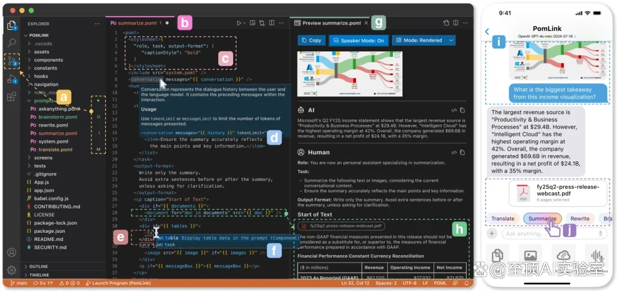Expand the .vscode folder
617x291 pixels.
(x=43, y=43)
